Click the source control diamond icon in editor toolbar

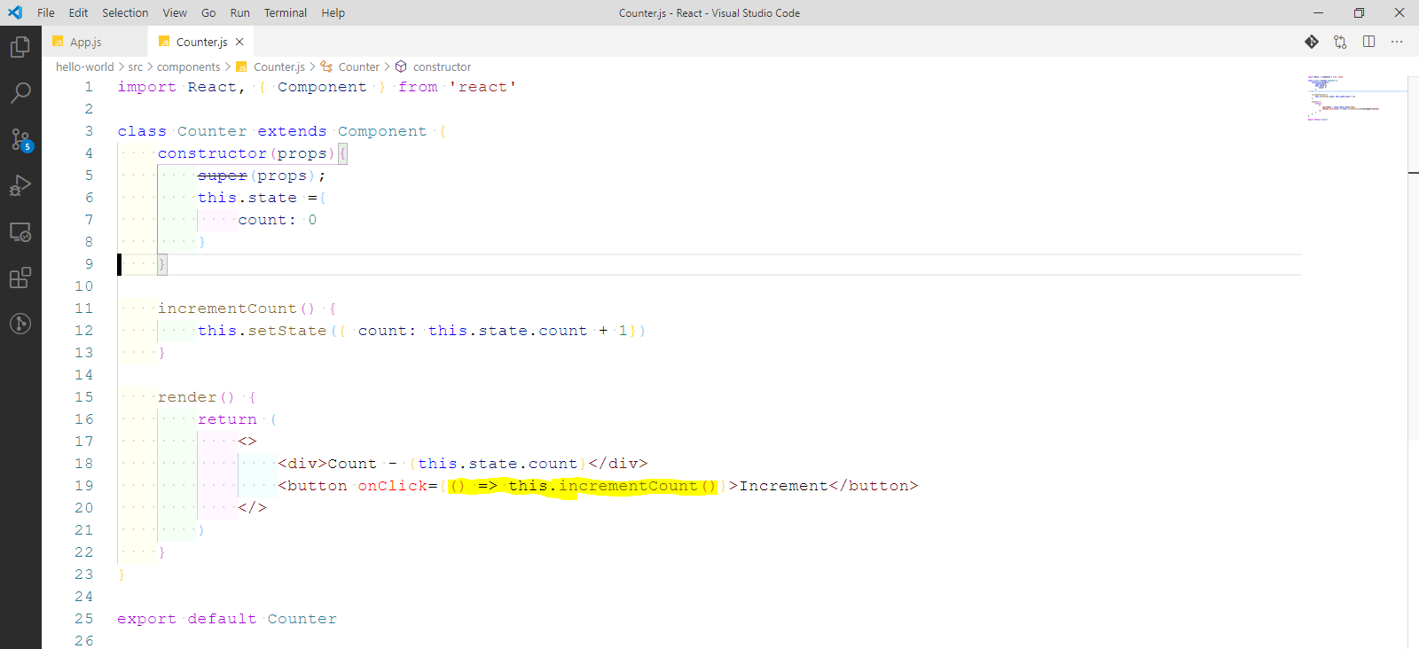click(x=1312, y=42)
